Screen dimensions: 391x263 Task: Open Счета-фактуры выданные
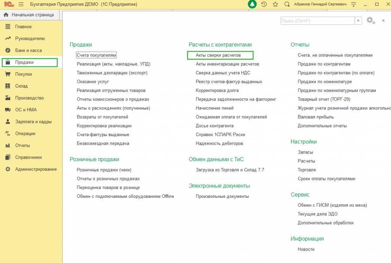(103, 135)
